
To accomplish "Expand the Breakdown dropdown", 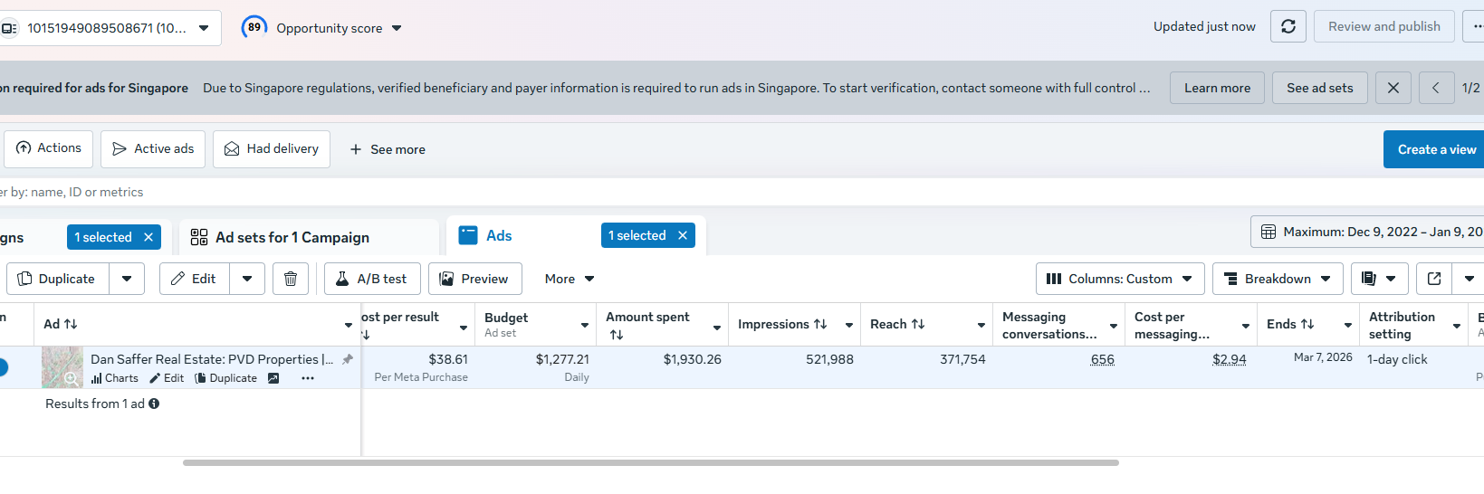I will coord(1277,279).
